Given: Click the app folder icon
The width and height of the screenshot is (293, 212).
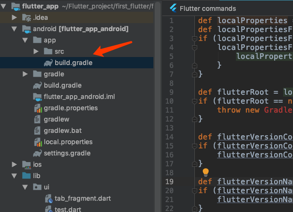Looking at the screenshot, I should [37, 40].
